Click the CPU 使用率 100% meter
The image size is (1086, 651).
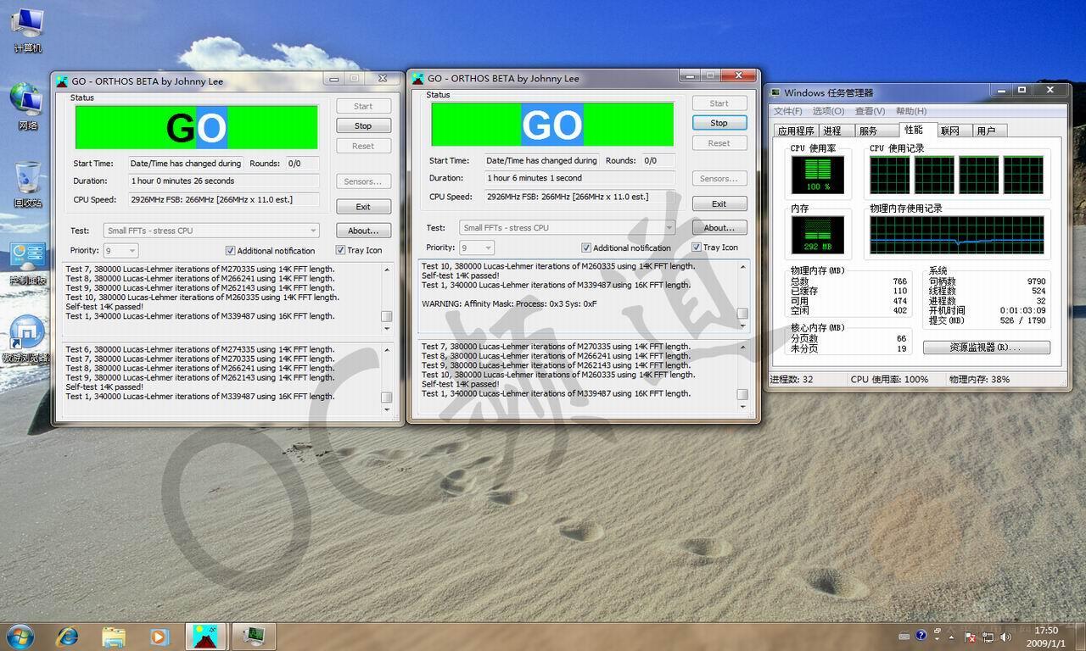(818, 175)
